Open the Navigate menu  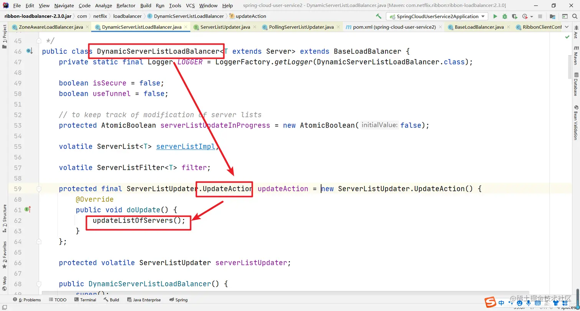64,5
